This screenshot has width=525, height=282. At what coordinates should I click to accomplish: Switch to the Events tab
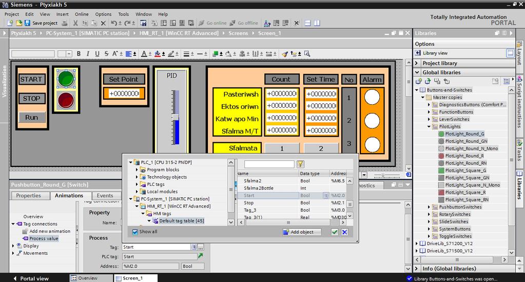pyautogui.click(x=105, y=196)
